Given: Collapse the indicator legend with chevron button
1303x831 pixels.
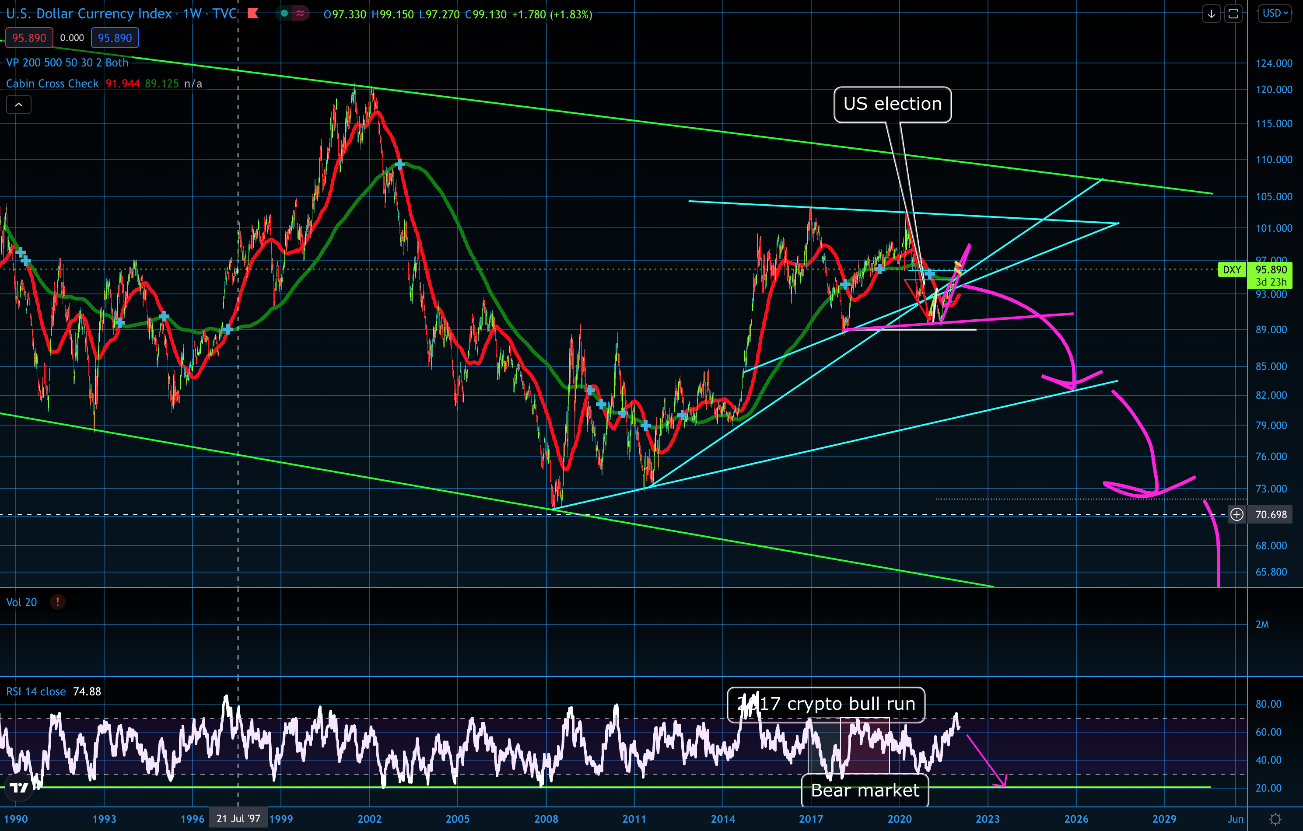Looking at the screenshot, I should click(18, 105).
